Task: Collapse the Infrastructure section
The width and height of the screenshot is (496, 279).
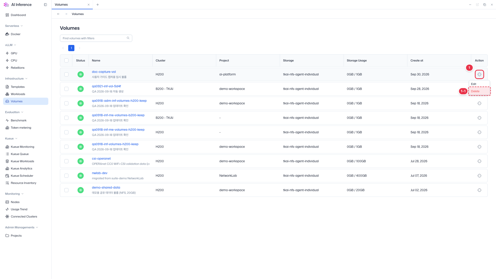Action: coord(16,79)
